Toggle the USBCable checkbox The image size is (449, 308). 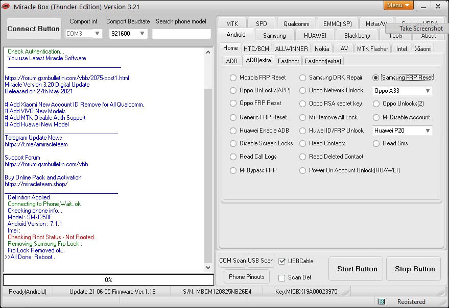(x=282, y=261)
